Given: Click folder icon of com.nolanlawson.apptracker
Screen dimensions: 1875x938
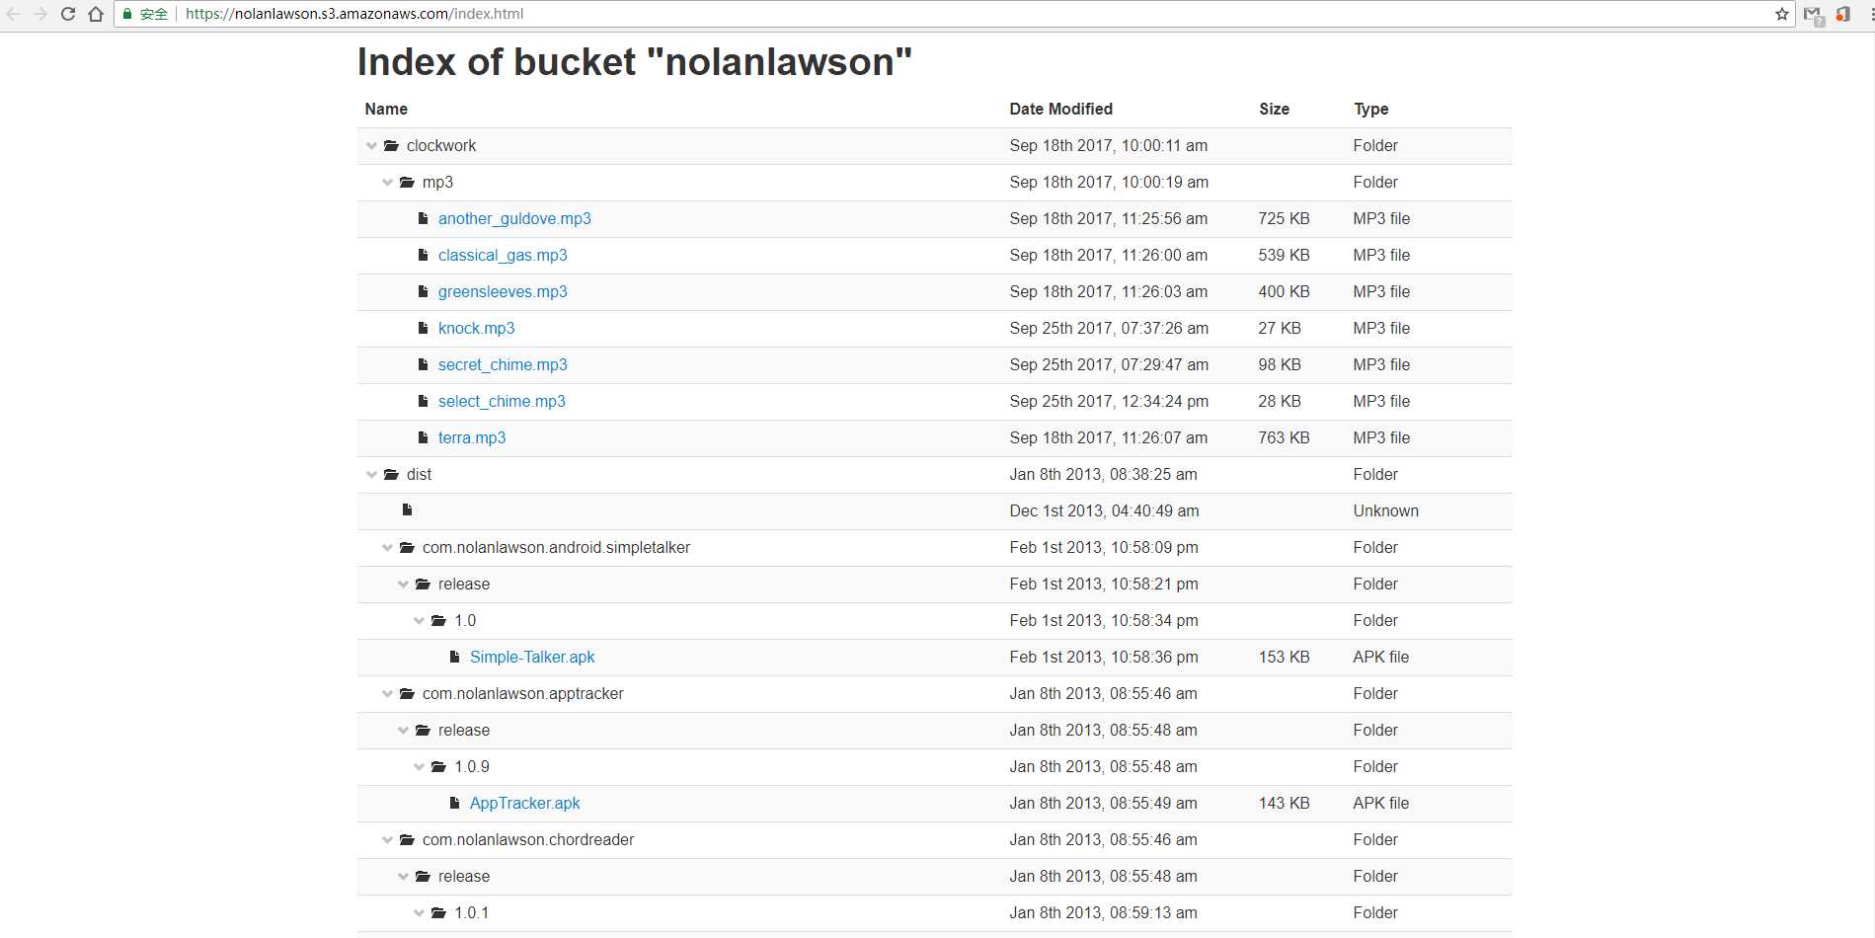Looking at the screenshot, I should pyautogui.click(x=407, y=693).
